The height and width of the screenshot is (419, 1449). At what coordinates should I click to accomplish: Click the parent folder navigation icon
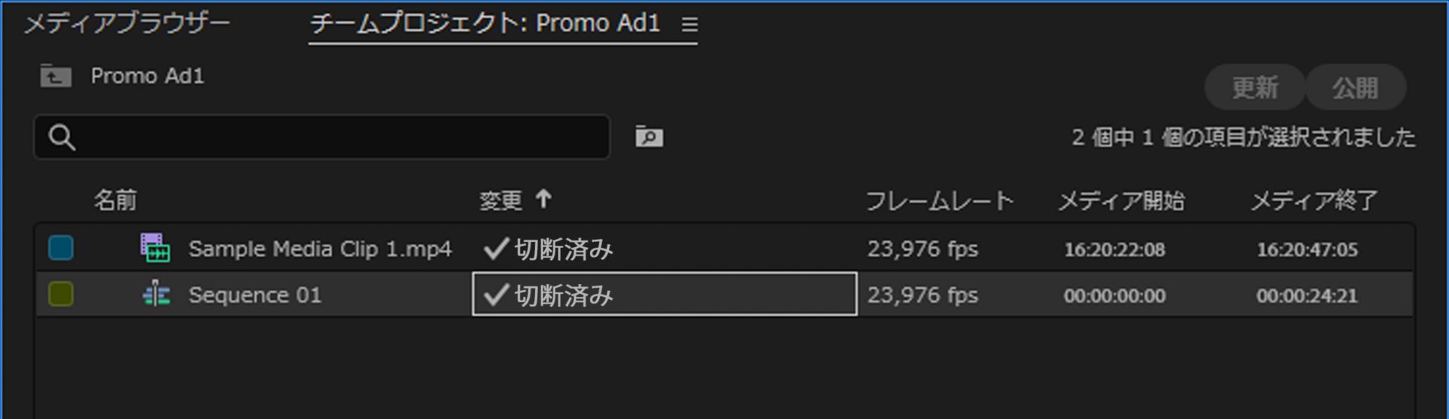(56, 76)
